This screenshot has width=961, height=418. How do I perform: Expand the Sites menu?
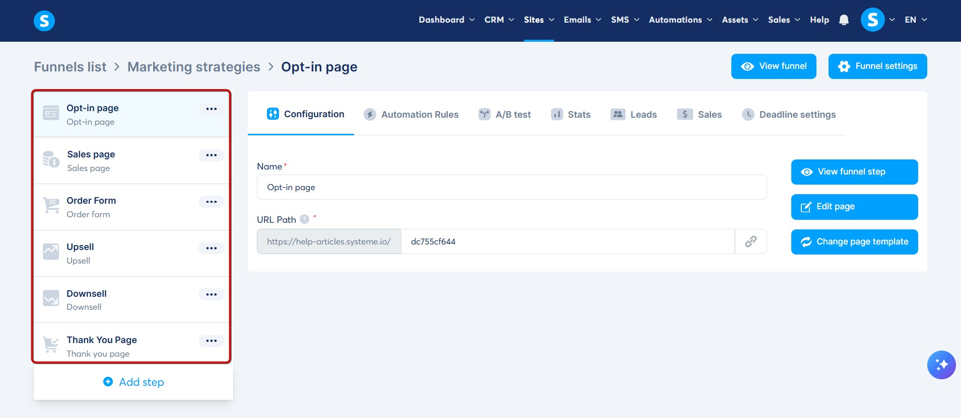coord(539,20)
